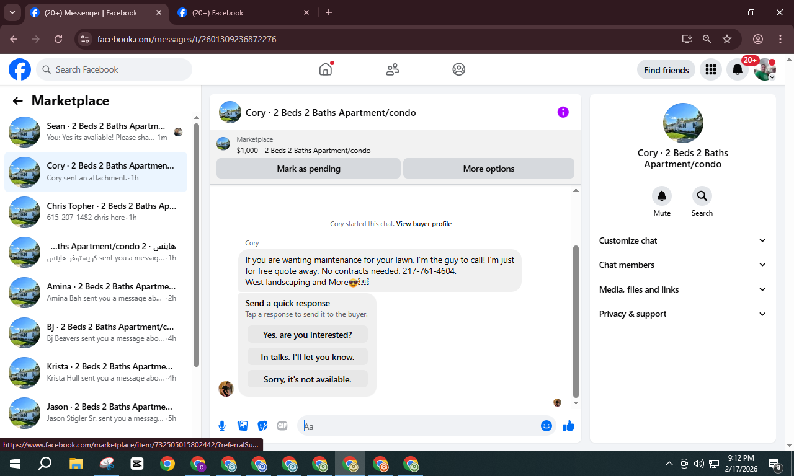Switch to the Messenger | Facebook tab
Image resolution: width=794 pixels, height=476 pixels.
[x=96, y=12]
